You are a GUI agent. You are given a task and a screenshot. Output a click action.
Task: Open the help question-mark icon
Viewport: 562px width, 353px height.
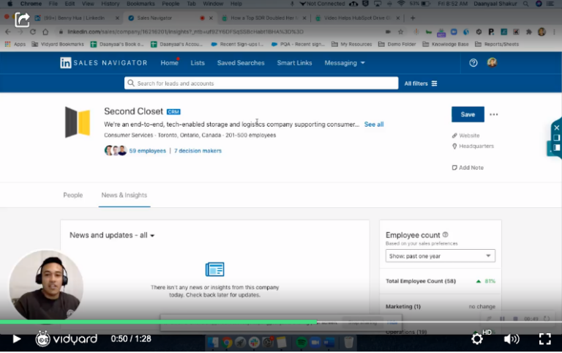[473, 63]
